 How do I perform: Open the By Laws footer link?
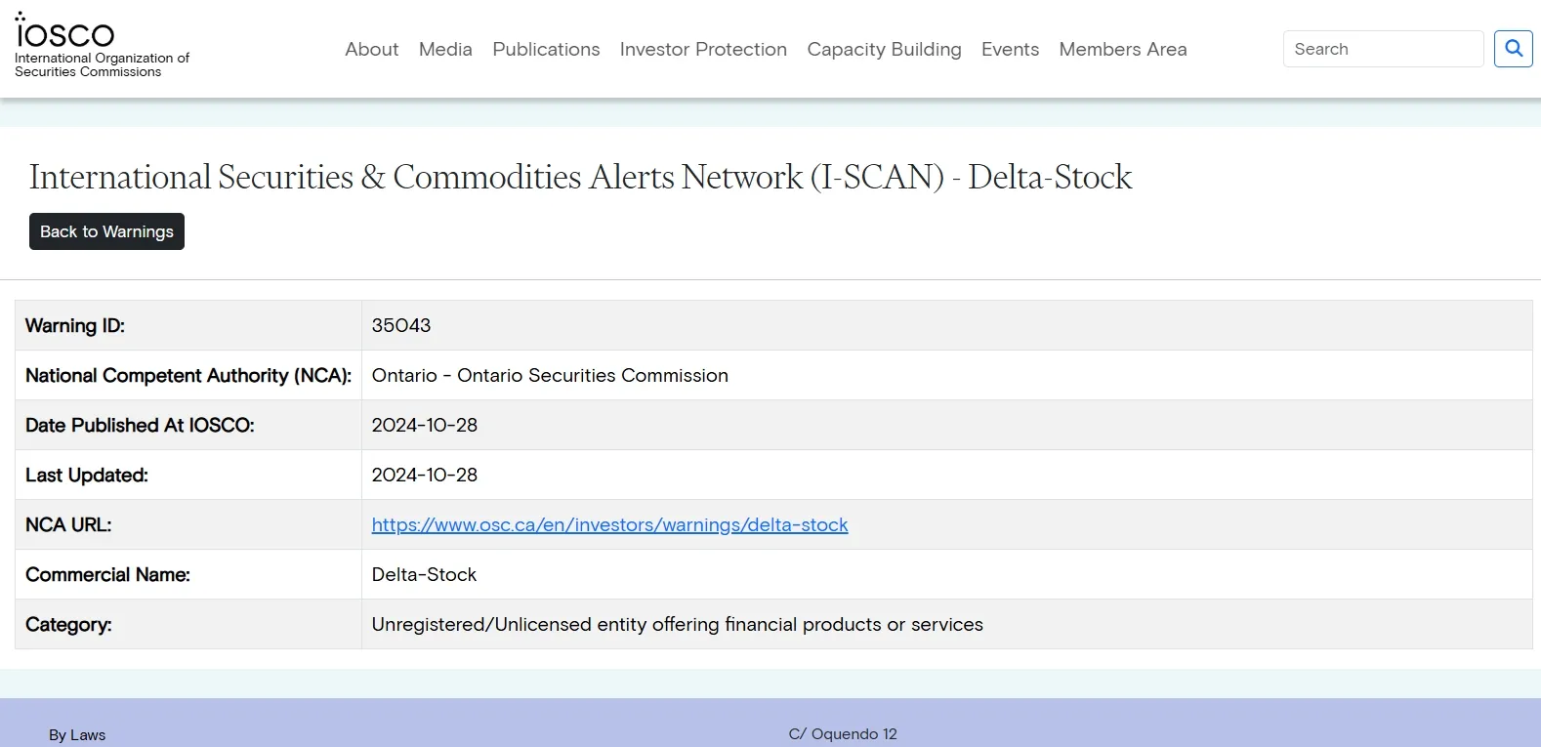click(77, 734)
